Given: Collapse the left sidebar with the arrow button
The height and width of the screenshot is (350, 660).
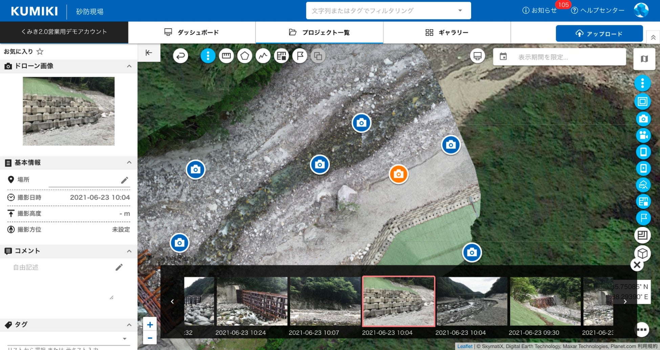Looking at the screenshot, I should click(149, 53).
